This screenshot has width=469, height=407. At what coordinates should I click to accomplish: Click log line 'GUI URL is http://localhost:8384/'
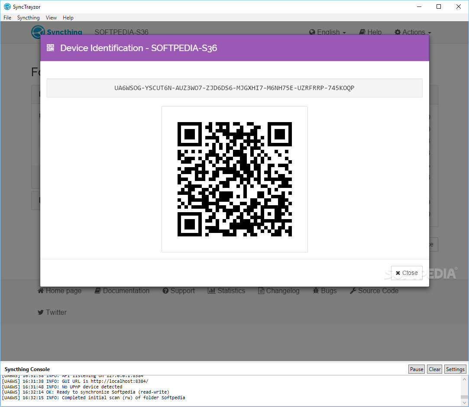click(75, 381)
